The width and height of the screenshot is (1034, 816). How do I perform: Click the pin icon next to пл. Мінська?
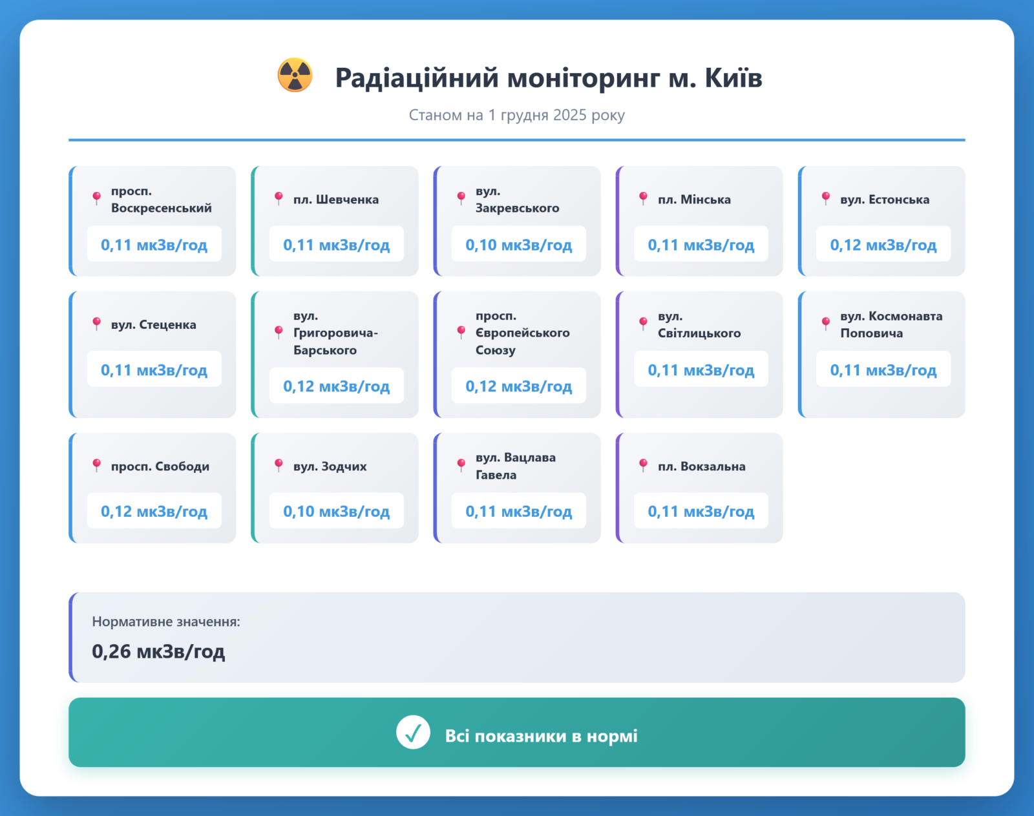pyautogui.click(x=643, y=198)
